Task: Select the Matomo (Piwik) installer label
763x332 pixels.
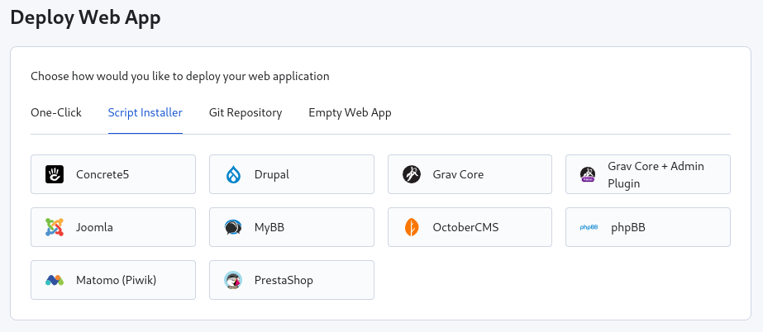Action: (x=116, y=280)
